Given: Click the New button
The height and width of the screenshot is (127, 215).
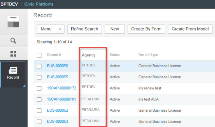Looking at the screenshot, I should coord(115,29).
